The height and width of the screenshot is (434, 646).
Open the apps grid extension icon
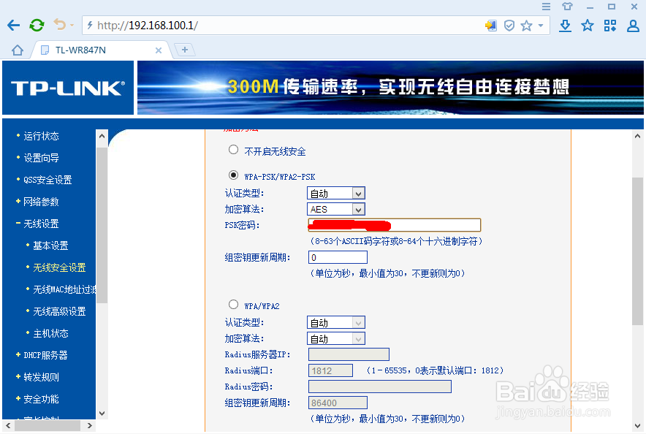pyautogui.click(x=610, y=26)
